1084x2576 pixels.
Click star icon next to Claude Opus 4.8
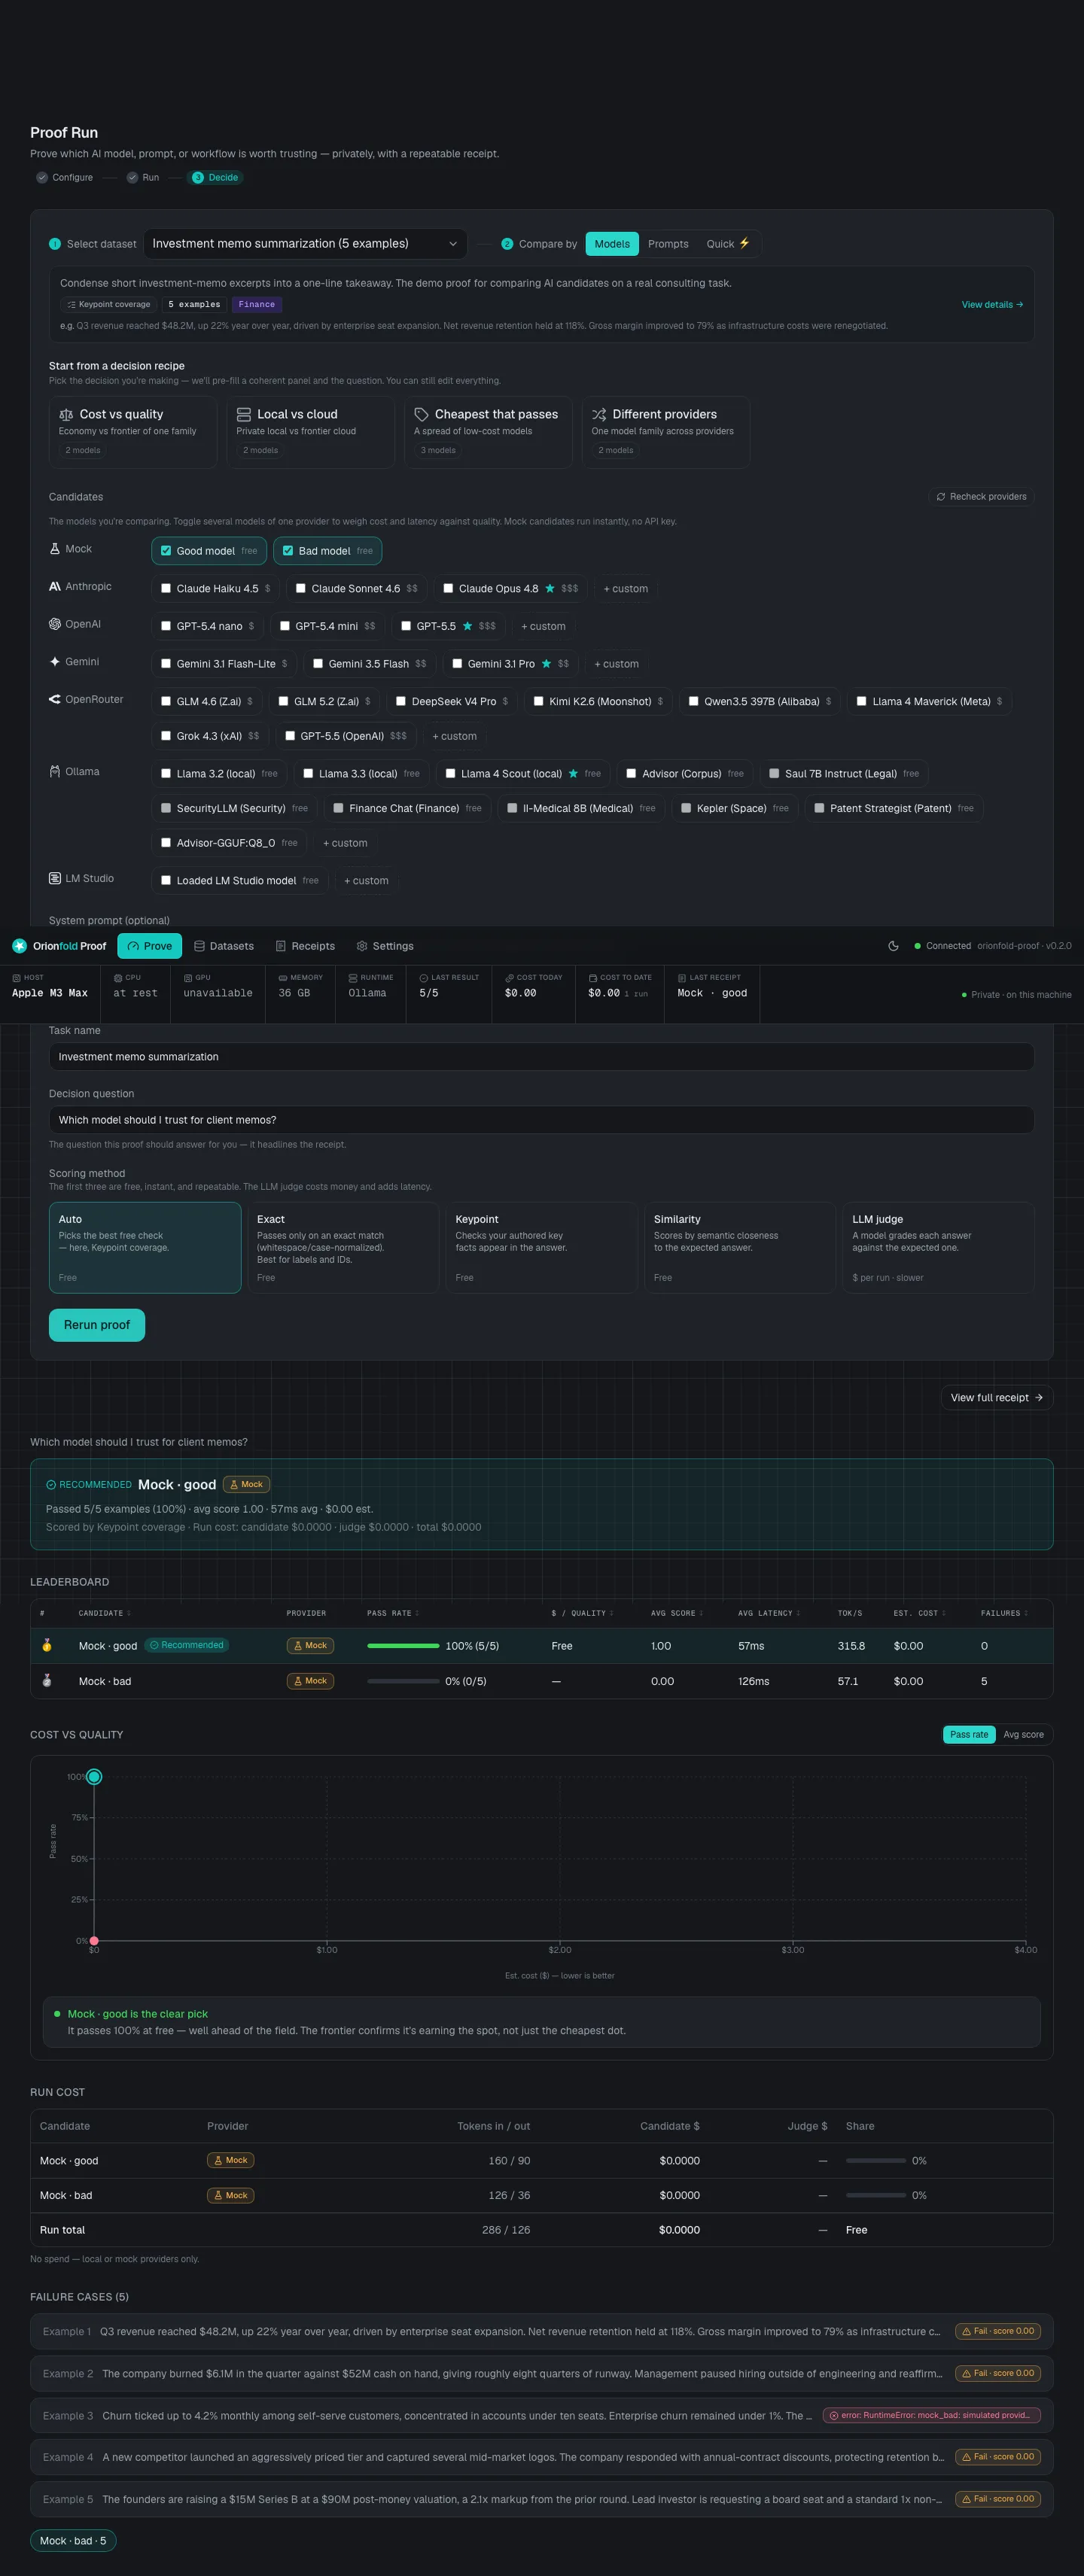pos(550,589)
